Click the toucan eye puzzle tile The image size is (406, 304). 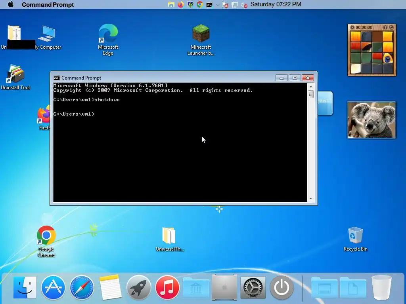pyautogui.click(x=388, y=58)
